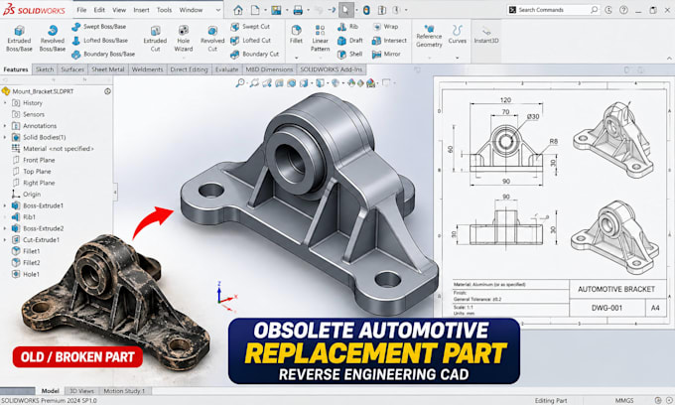Select the Rib feature tool

tap(347, 27)
